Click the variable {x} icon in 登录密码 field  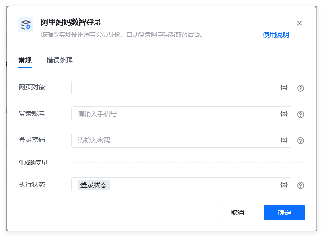[x=284, y=140]
